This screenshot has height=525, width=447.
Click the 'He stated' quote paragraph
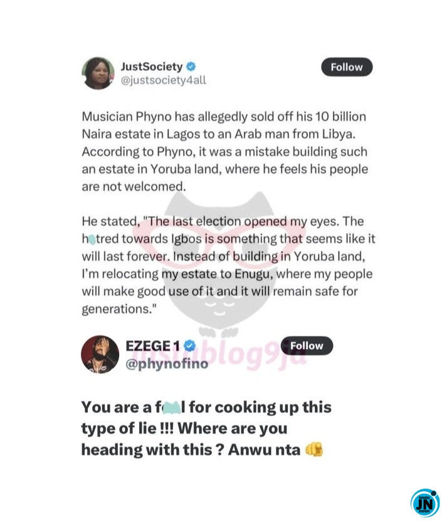point(229,265)
